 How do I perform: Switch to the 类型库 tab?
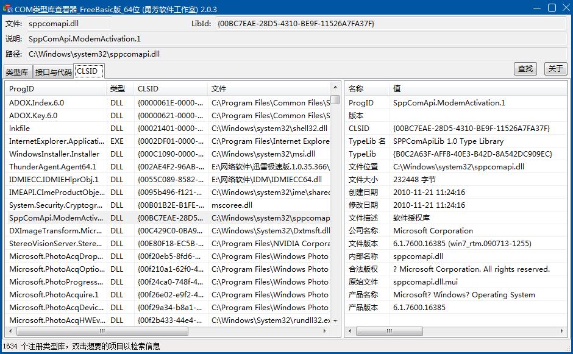(17, 71)
